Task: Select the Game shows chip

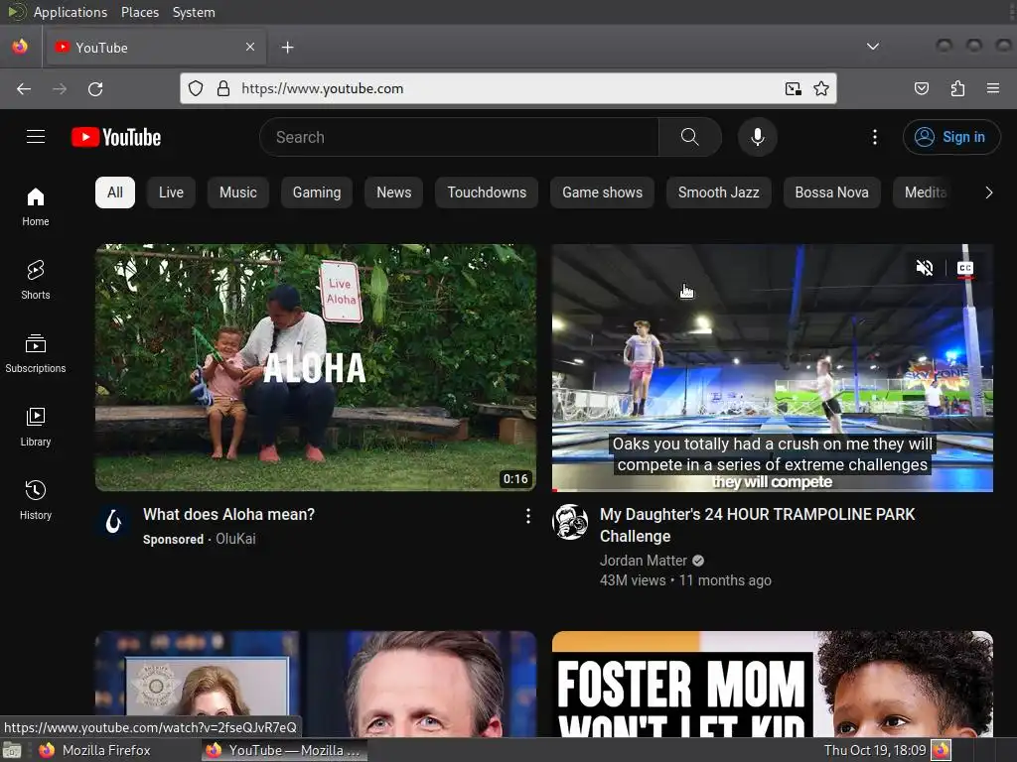Action: [602, 192]
